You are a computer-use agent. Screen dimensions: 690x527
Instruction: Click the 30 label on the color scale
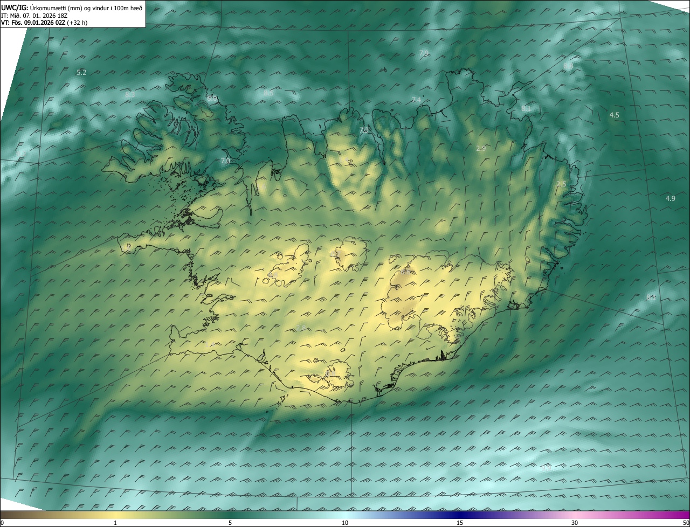click(x=575, y=523)
